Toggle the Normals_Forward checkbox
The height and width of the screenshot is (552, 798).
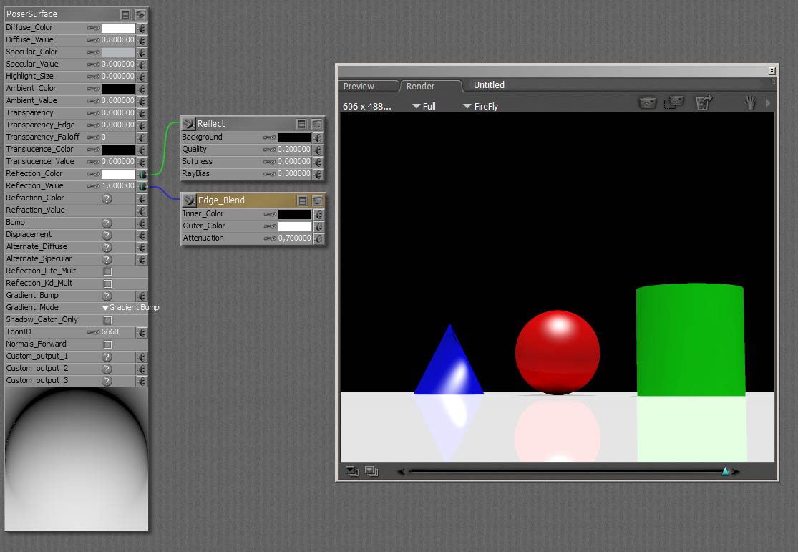click(x=107, y=344)
